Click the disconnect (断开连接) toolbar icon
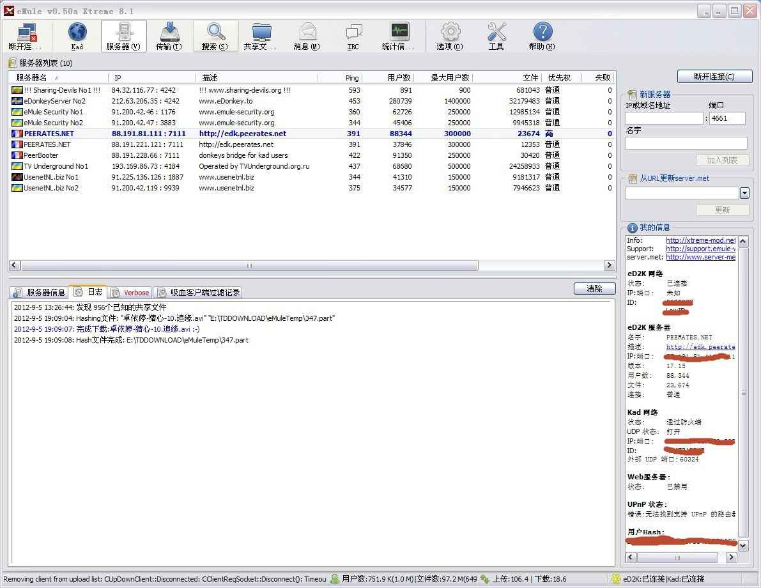Image resolution: width=761 pixels, height=588 pixels. tap(25, 36)
